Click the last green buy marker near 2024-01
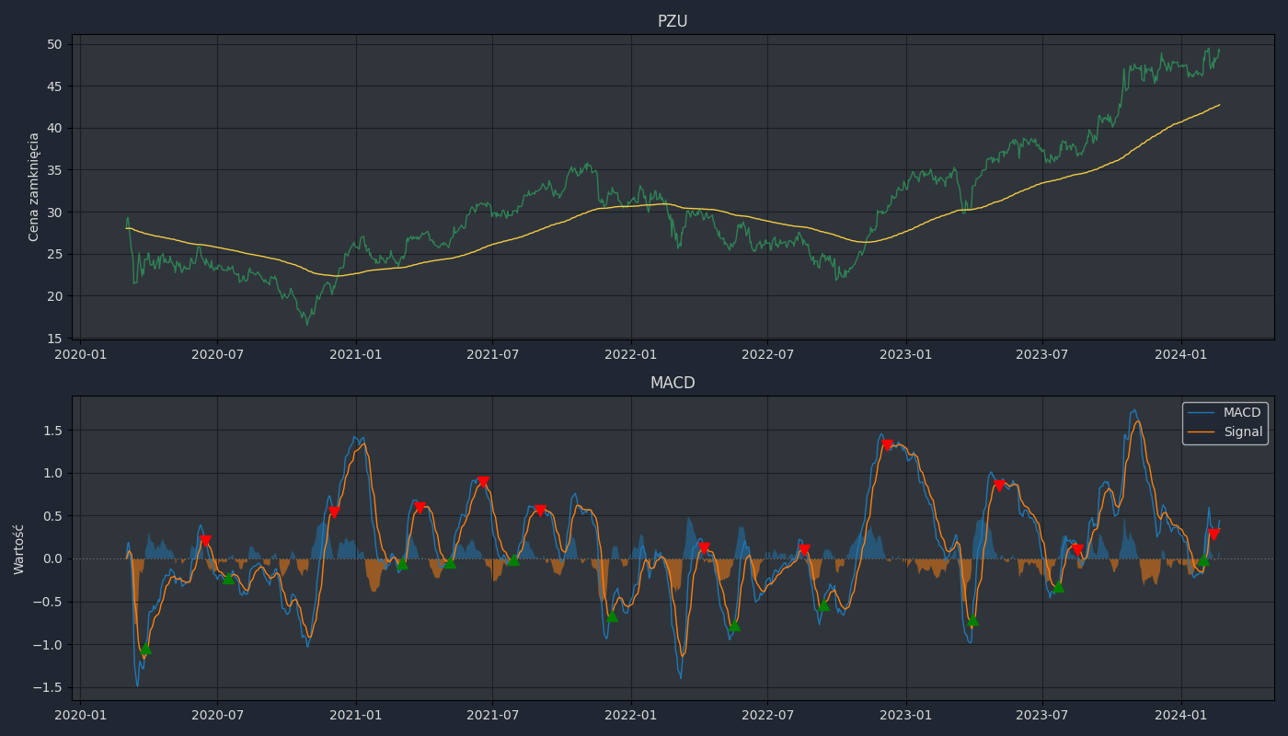The width and height of the screenshot is (1288, 736). coord(1203,560)
